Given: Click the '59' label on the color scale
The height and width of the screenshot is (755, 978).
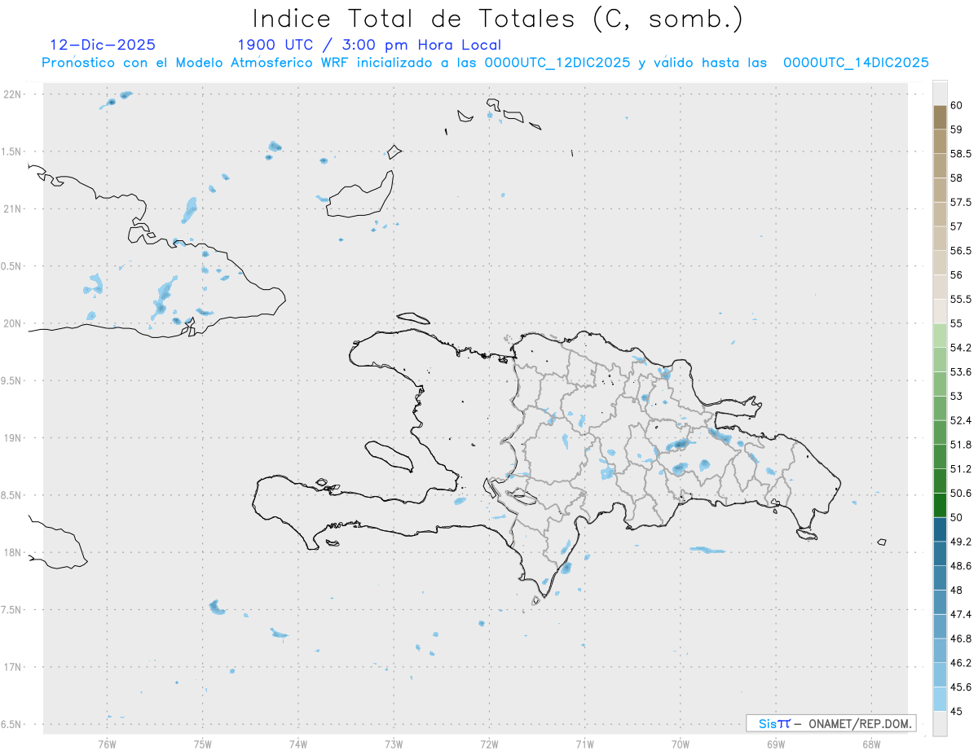Looking at the screenshot, I should point(957,129).
